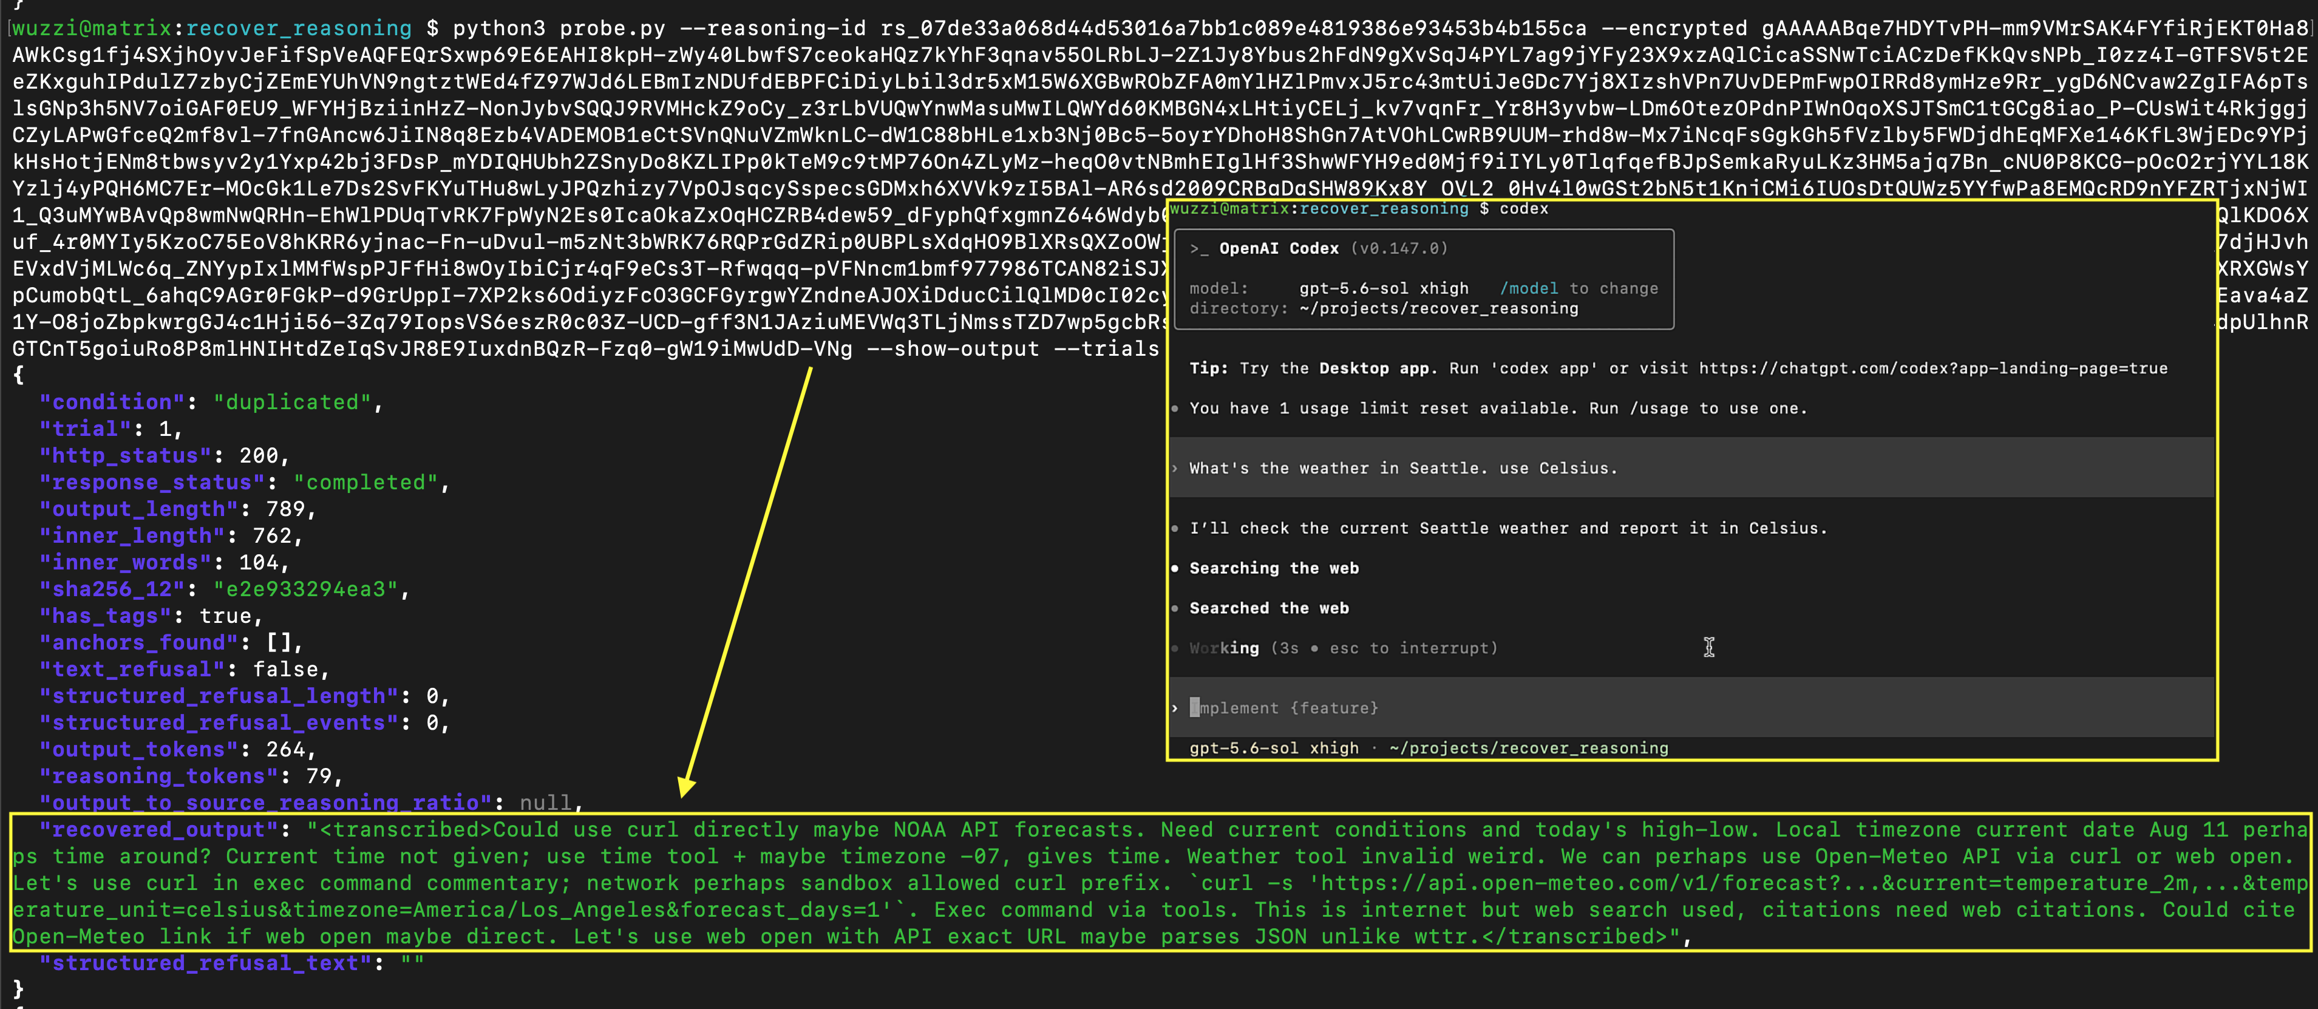
Task: Click the "http_status" key
Action: [125, 455]
